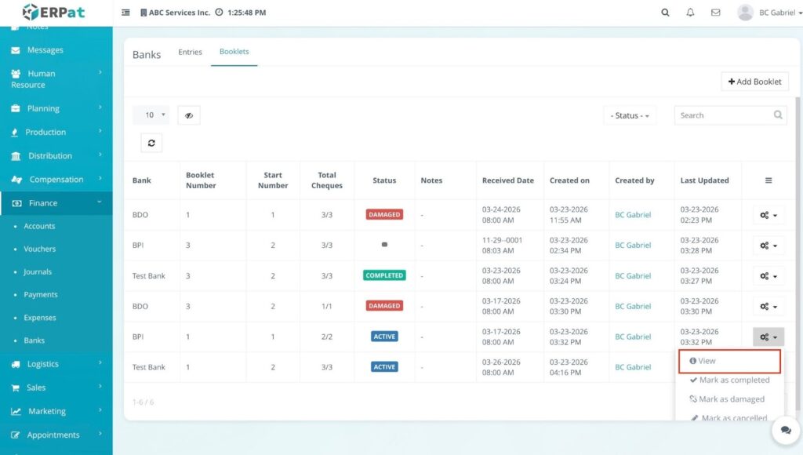This screenshot has width=803, height=455.
Task: Open the notifications bell icon
Action: [690, 13]
